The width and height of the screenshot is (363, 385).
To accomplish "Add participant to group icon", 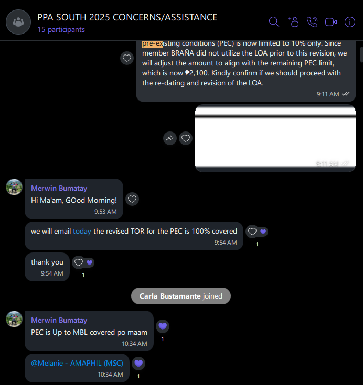I will [x=293, y=22].
